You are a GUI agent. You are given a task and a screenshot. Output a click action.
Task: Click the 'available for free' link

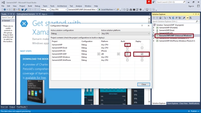(x=36, y=78)
